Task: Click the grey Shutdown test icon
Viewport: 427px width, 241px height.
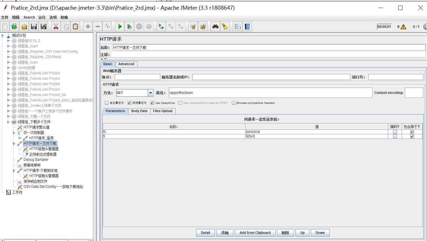Action: coord(149,26)
